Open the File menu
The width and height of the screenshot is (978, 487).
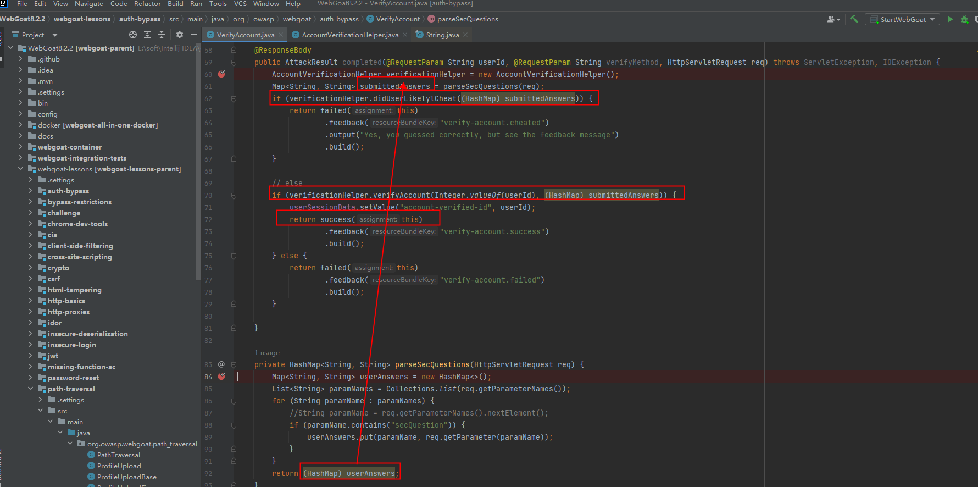click(x=22, y=4)
